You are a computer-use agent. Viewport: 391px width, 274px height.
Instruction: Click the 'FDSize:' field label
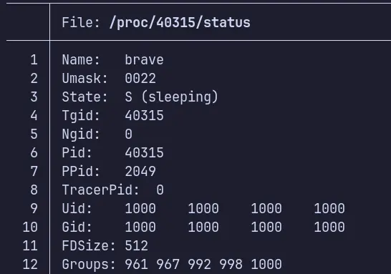[x=89, y=246]
